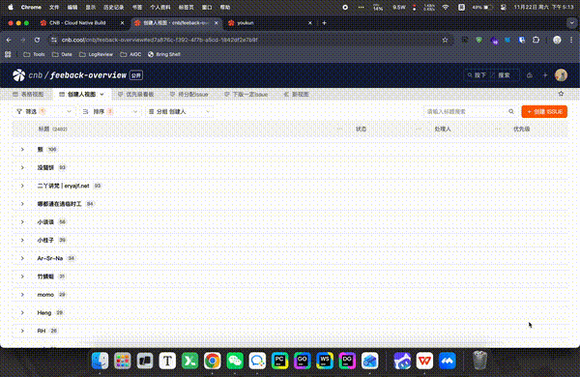The image size is (580, 377).
Task: Open GoLand from the dock
Action: coord(303,361)
